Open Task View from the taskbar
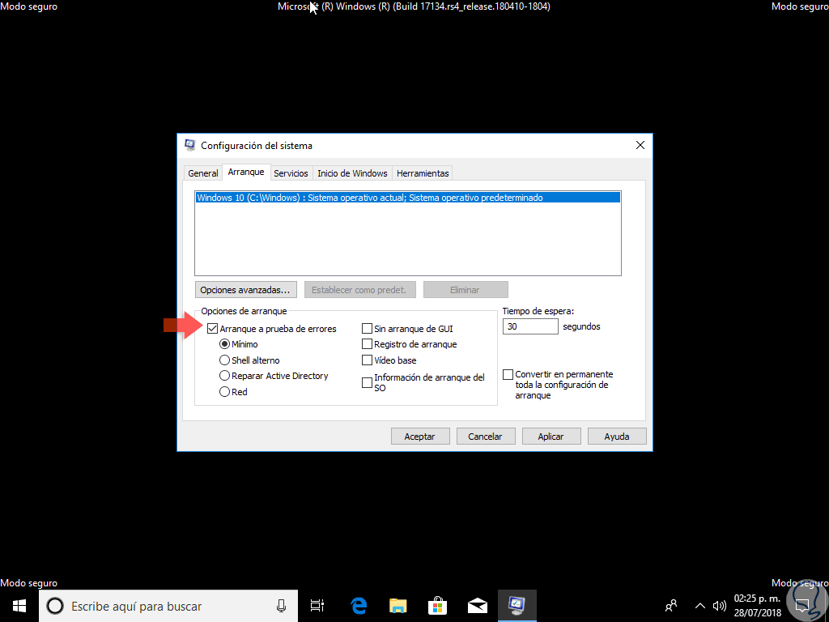Image resolution: width=829 pixels, height=622 pixels. pos(317,606)
